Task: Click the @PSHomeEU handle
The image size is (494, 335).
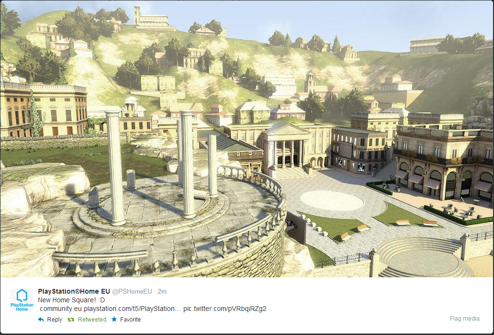Action: (x=132, y=292)
